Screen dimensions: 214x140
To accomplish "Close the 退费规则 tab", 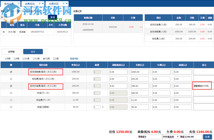I will click(x=43, y=4).
